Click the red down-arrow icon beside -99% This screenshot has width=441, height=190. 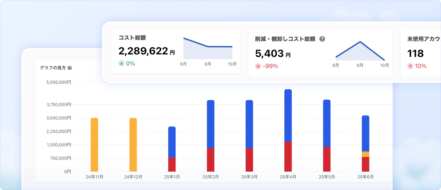pos(258,66)
